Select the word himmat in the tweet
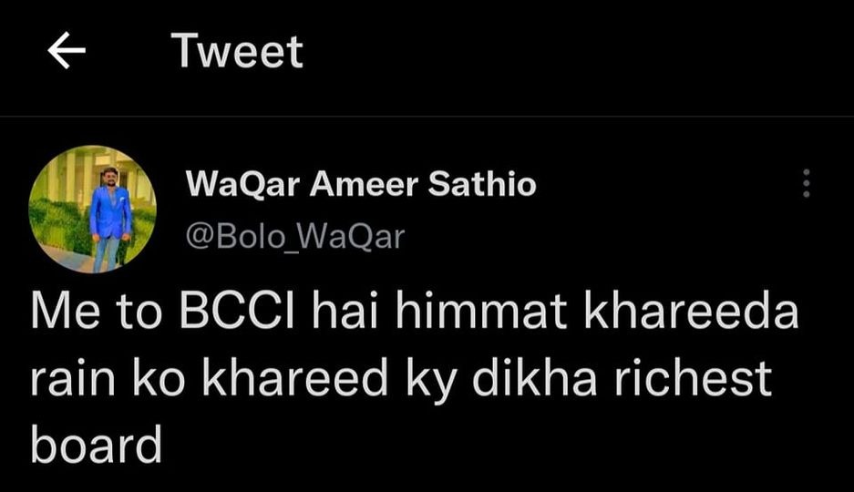Screen dimensions: 854x492 (x=481, y=312)
